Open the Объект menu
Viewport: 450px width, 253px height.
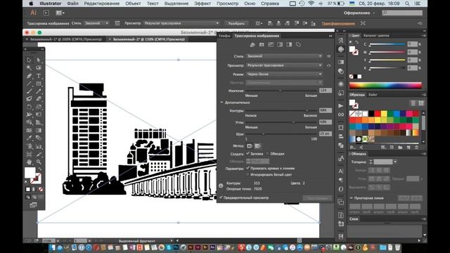tap(133, 4)
